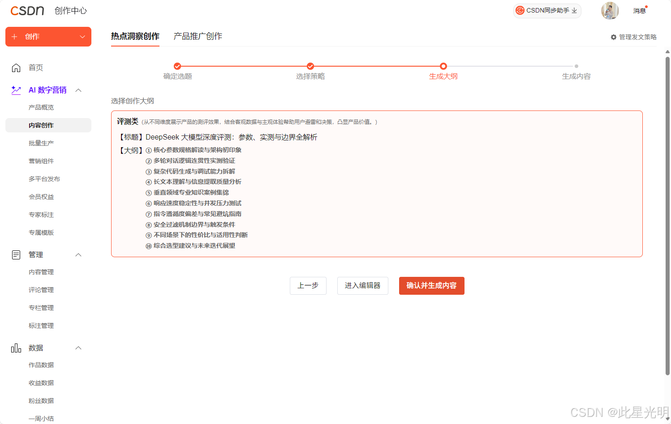The height and width of the screenshot is (424, 671).
Task: Switch to 产品推广创作 tab
Action: coord(198,36)
